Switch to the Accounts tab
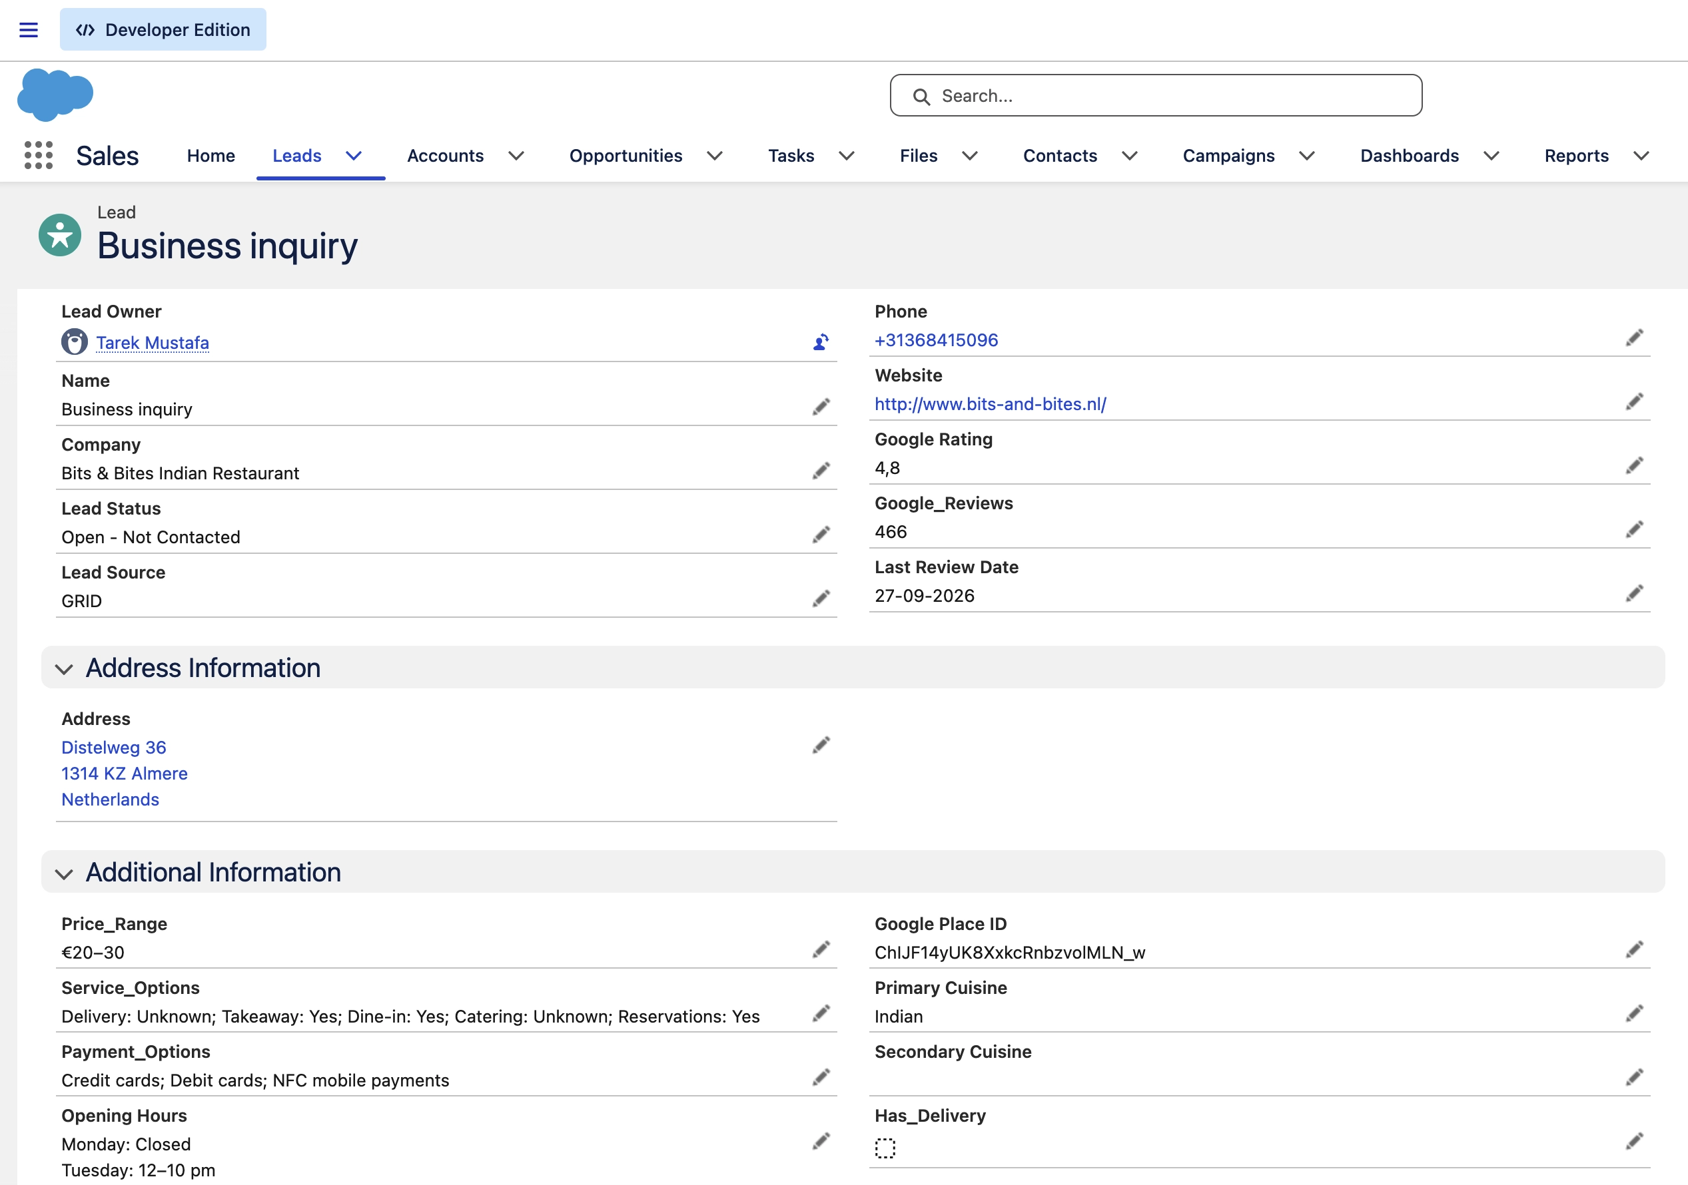1688x1185 pixels. click(x=446, y=156)
